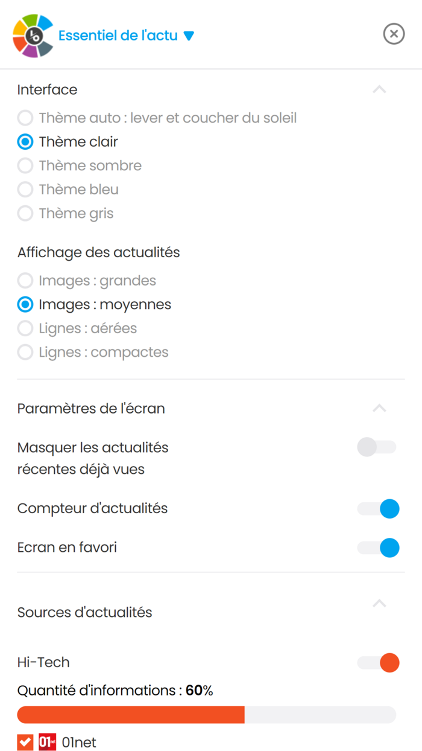Disable Ecran en favori toggle
The width and height of the screenshot is (422, 751).
(379, 548)
